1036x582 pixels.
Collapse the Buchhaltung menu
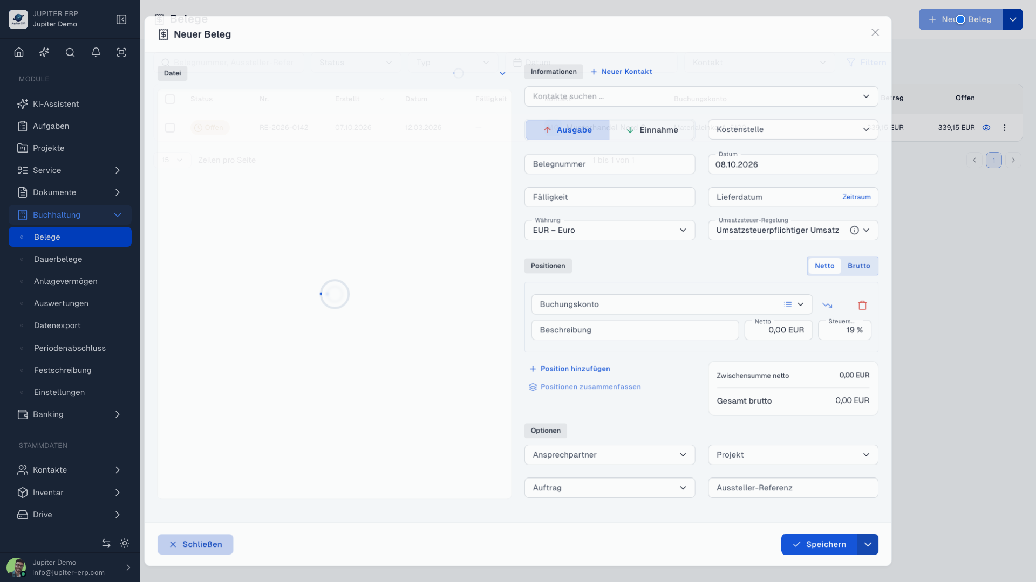70,215
